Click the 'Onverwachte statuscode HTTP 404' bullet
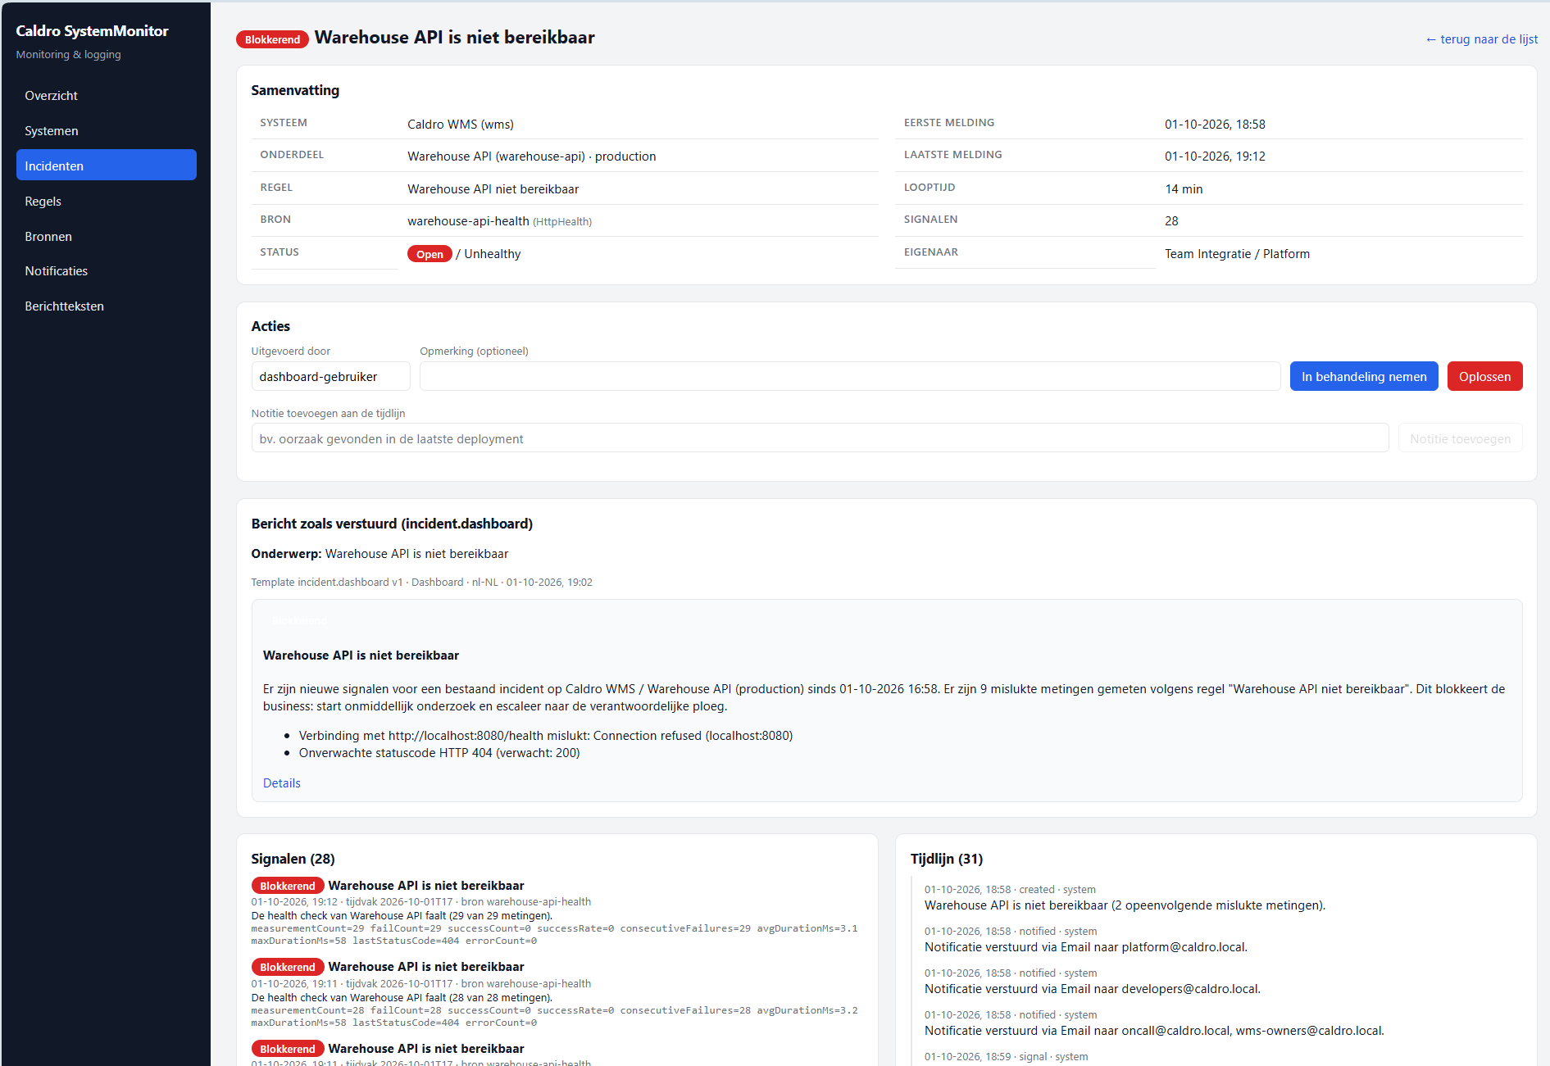Screen dimensions: 1550x1066 click(x=439, y=753)
